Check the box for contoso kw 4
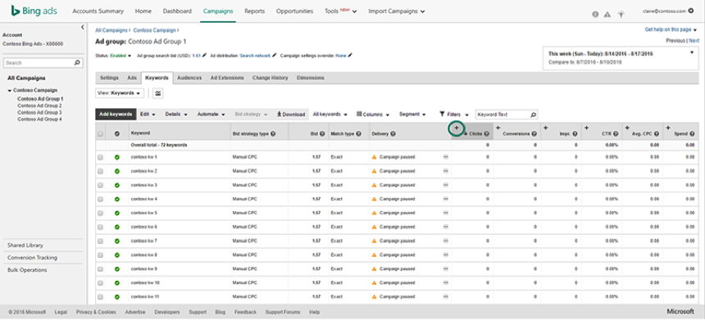The image size is (705, 320). pos(100,199)
